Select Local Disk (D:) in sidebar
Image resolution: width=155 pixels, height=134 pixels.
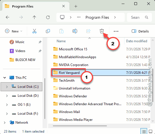[28, 96]
